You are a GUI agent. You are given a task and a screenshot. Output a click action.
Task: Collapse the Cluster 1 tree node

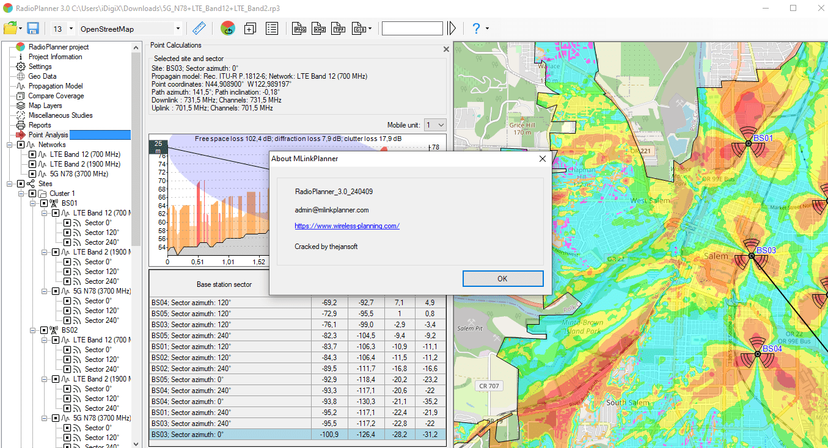[x=21, y=193]
